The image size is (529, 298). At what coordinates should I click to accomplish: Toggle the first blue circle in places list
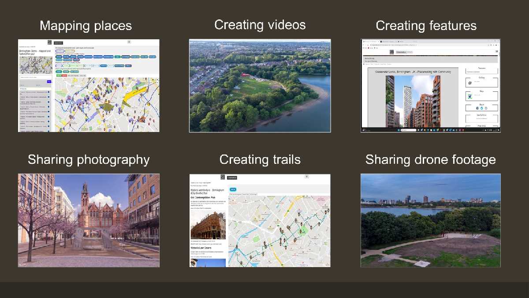(48, 91)
